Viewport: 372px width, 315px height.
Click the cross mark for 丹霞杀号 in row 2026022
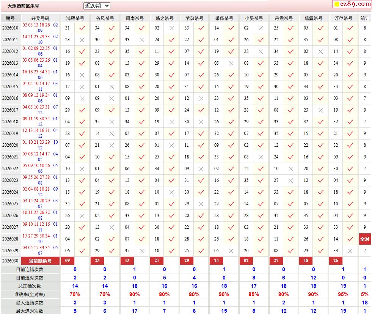coord(290,169)
